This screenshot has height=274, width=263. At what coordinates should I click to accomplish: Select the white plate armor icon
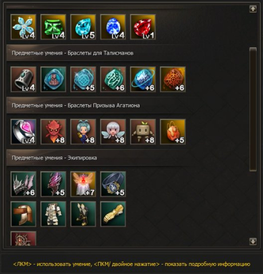click(53, 214)
